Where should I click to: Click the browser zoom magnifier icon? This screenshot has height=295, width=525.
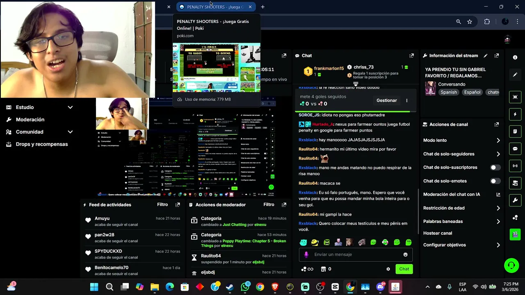459,22
